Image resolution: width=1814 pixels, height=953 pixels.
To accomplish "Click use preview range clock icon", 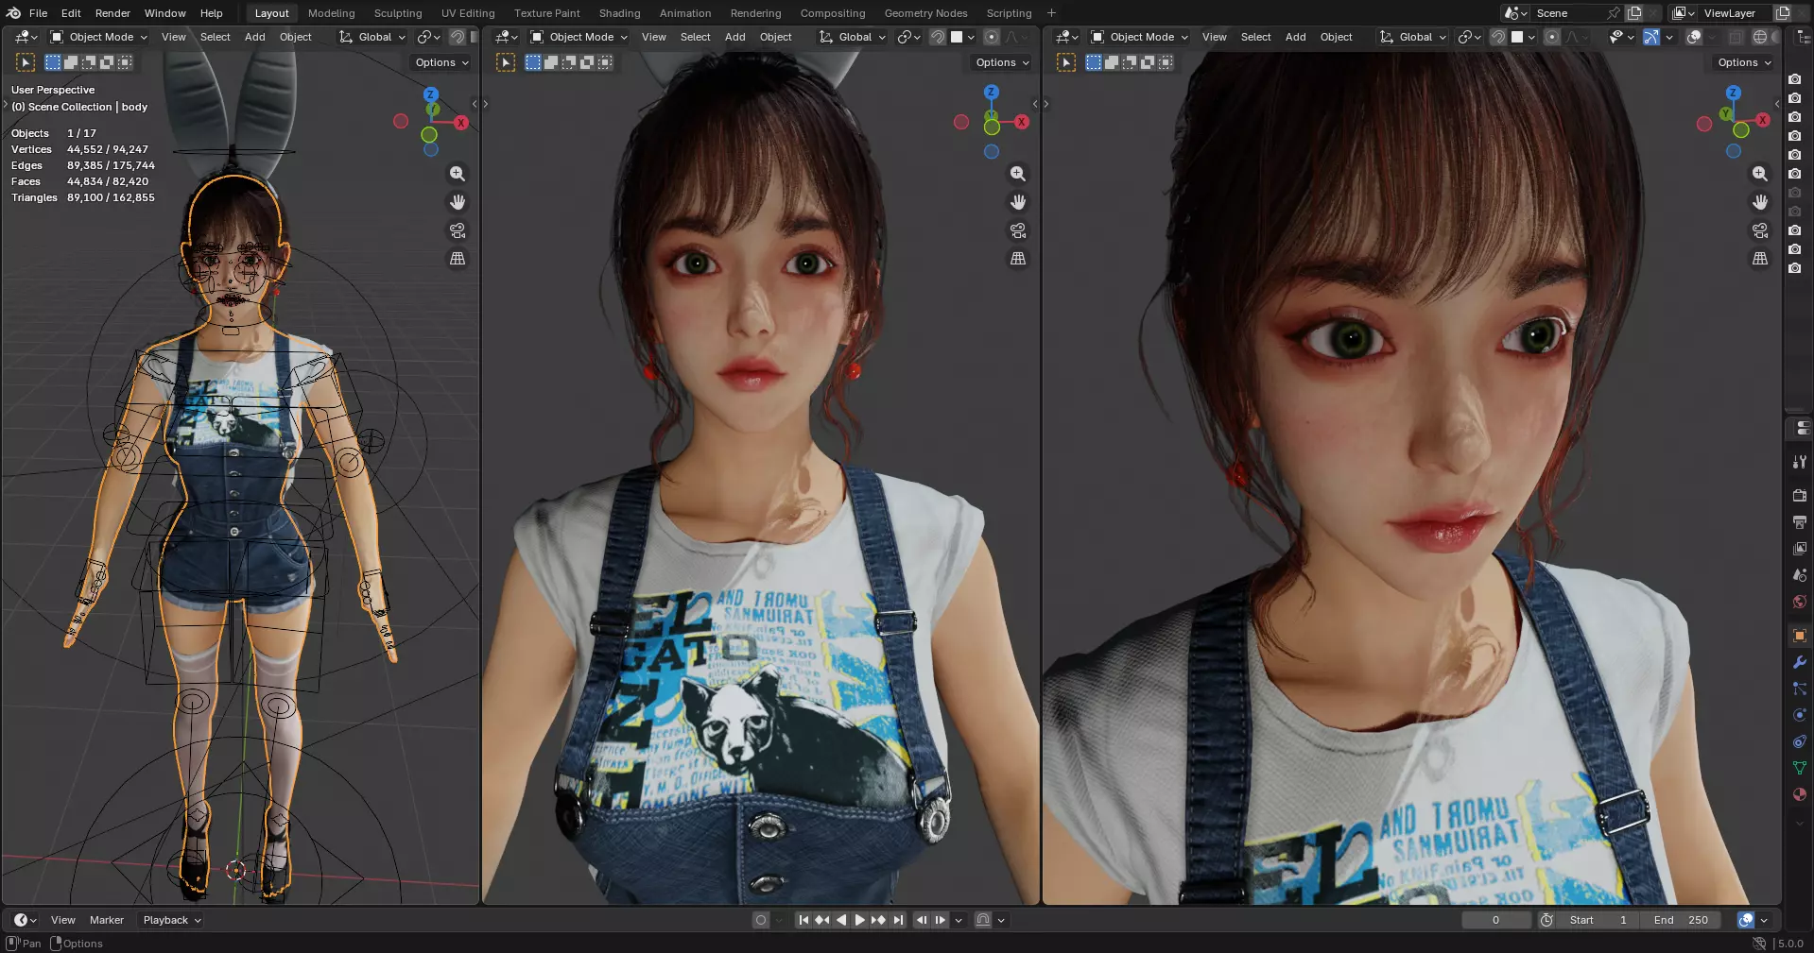I will (1546, 920).
